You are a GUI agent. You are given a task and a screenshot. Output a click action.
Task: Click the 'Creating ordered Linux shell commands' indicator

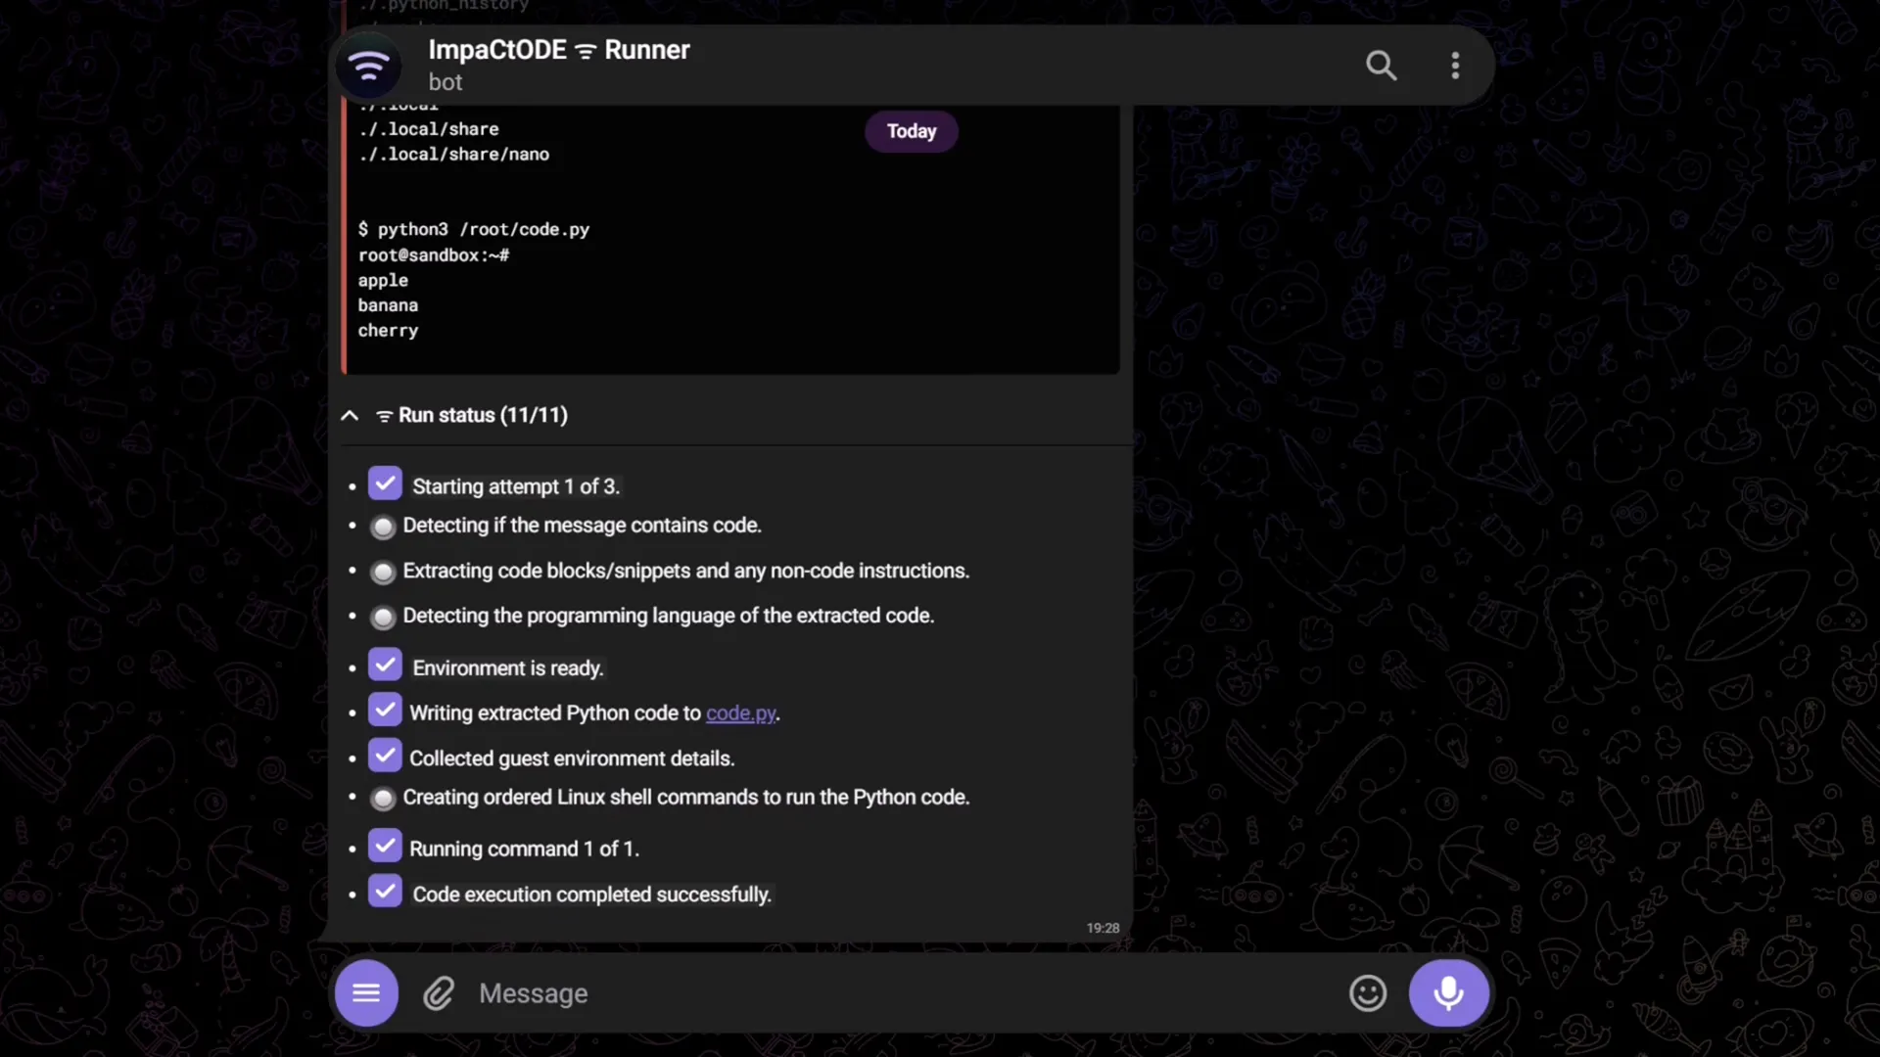click(x=383, y=800)
